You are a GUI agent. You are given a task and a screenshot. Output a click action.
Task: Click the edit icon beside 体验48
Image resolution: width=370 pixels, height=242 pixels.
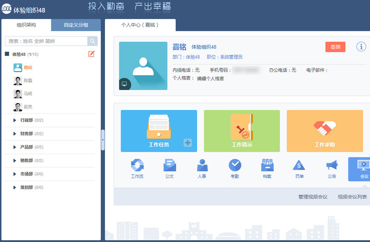point(91,54)
